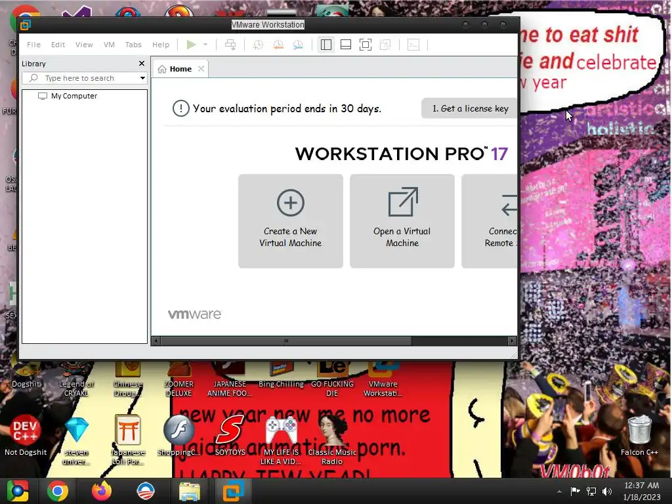Viewport: 672px width, 504px height.
Task: Open the Legend of CRYAKL desktop icon
Action: click(x=76, y=379)
